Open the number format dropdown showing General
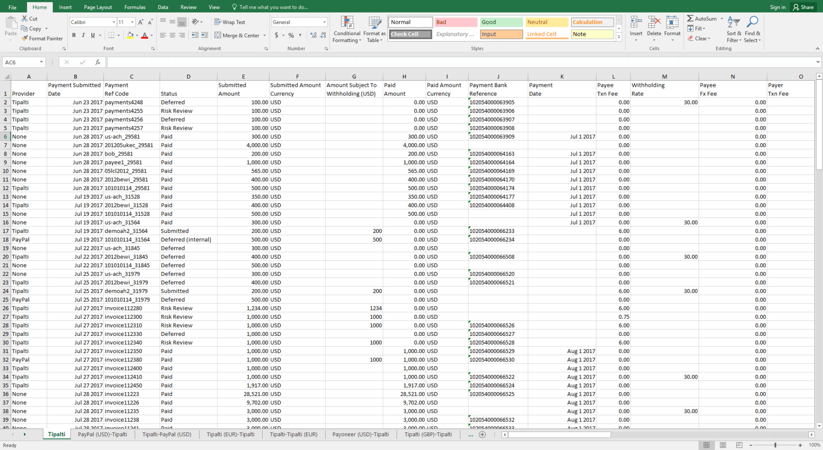This screenshot has width=823, height=450. [x=324, y=22]
